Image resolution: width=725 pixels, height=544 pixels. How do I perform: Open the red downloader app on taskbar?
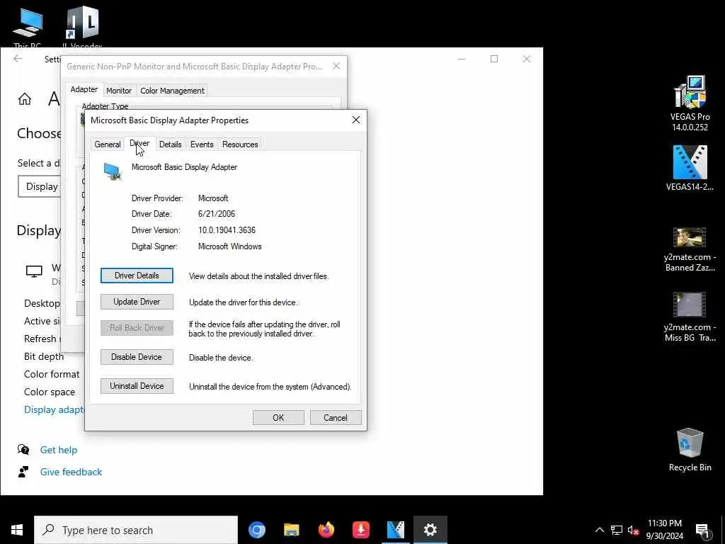[360, 530]
